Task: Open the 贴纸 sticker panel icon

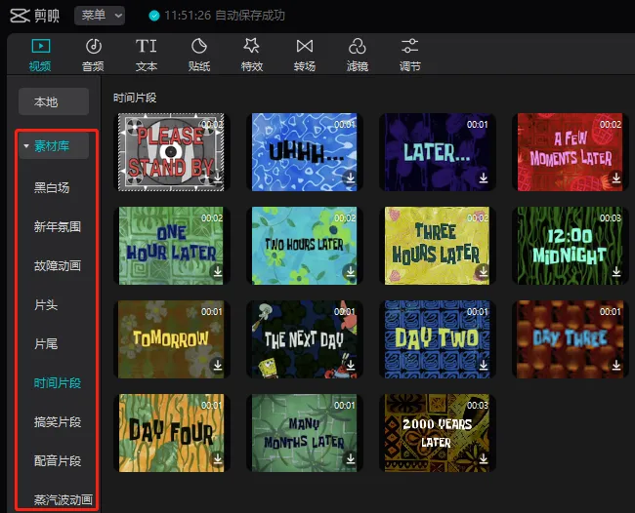Action: click(198, 47)
